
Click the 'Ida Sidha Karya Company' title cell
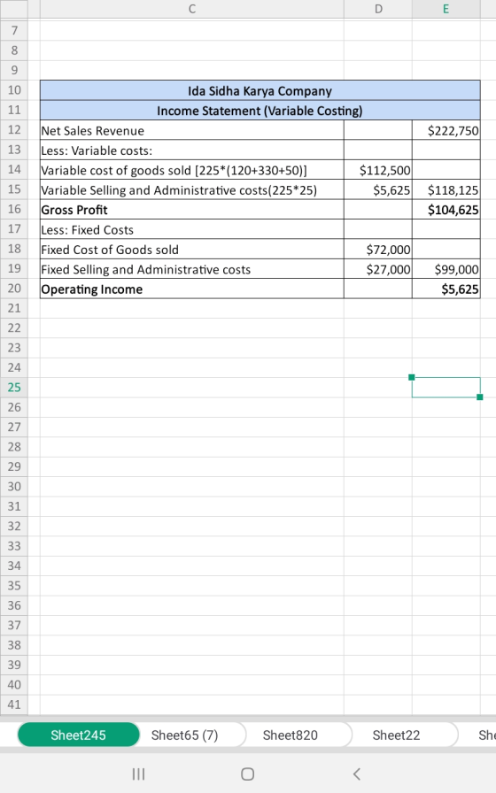[x=260, y=90]
